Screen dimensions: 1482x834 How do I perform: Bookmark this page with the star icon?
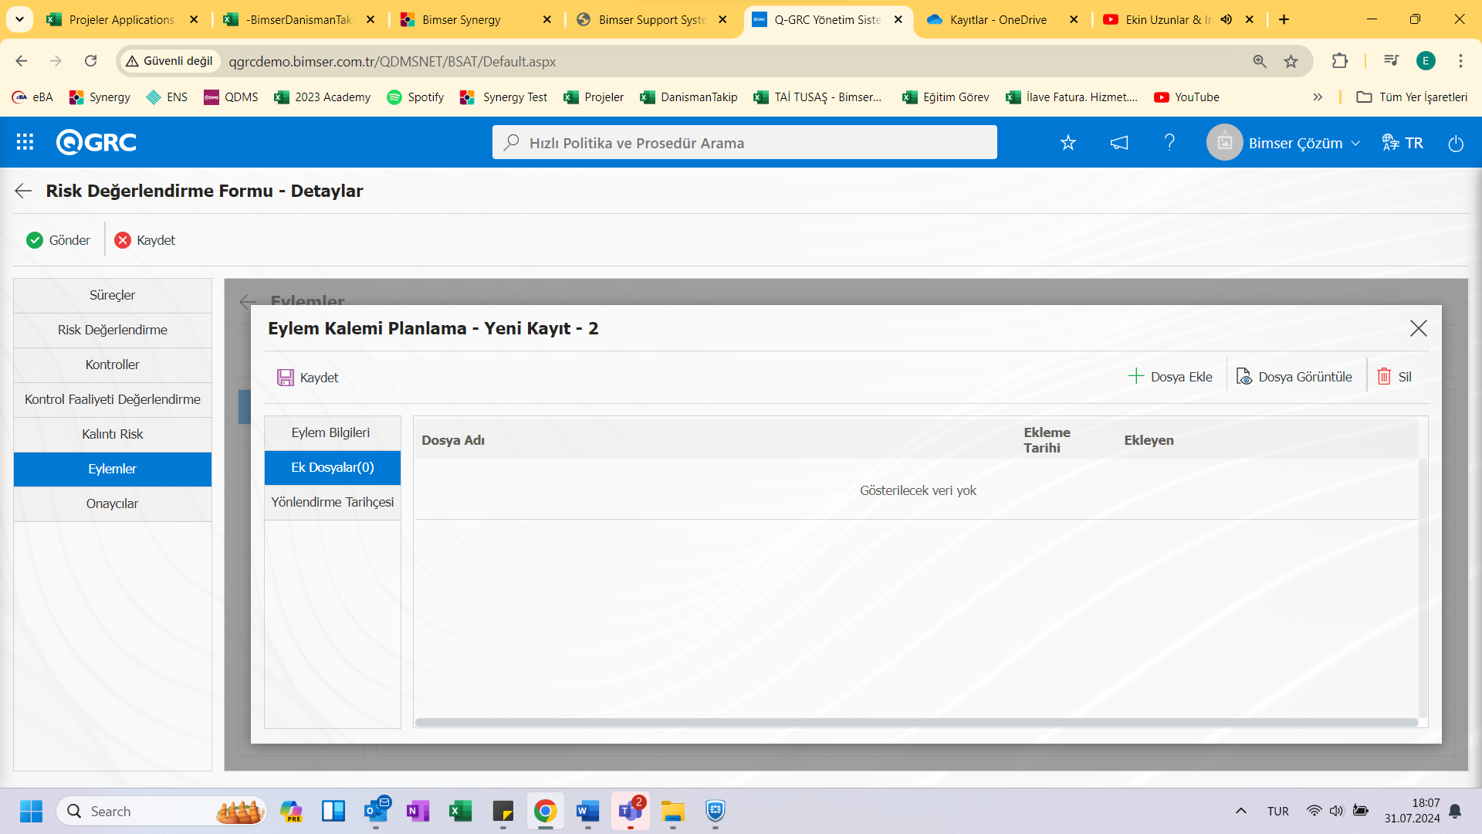click(1291, 61)
